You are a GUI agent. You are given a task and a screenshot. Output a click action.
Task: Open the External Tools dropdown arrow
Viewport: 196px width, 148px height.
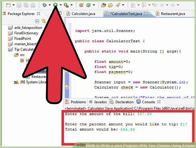[x=72, y=5]
